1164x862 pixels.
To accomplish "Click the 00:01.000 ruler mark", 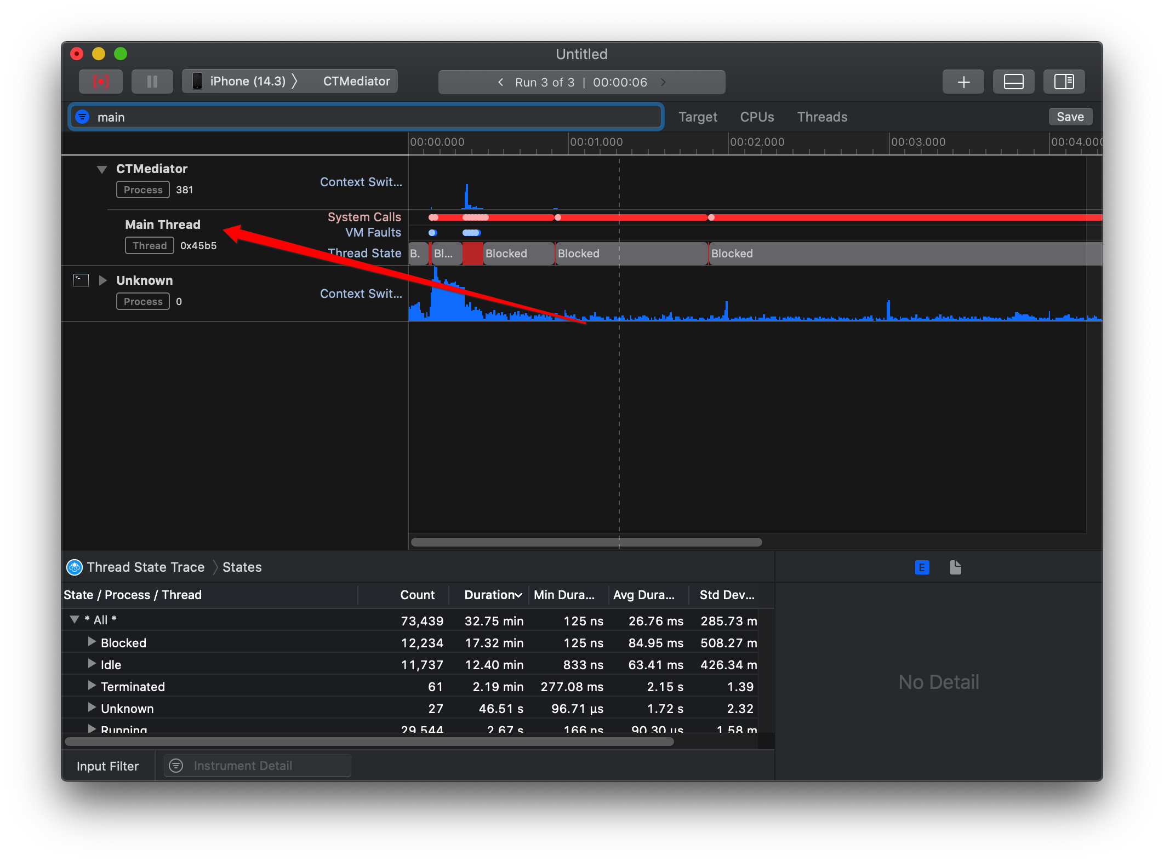I will [x=596, y=142].
